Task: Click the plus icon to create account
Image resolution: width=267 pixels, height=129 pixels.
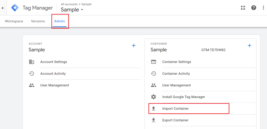Action: [134, 45]
